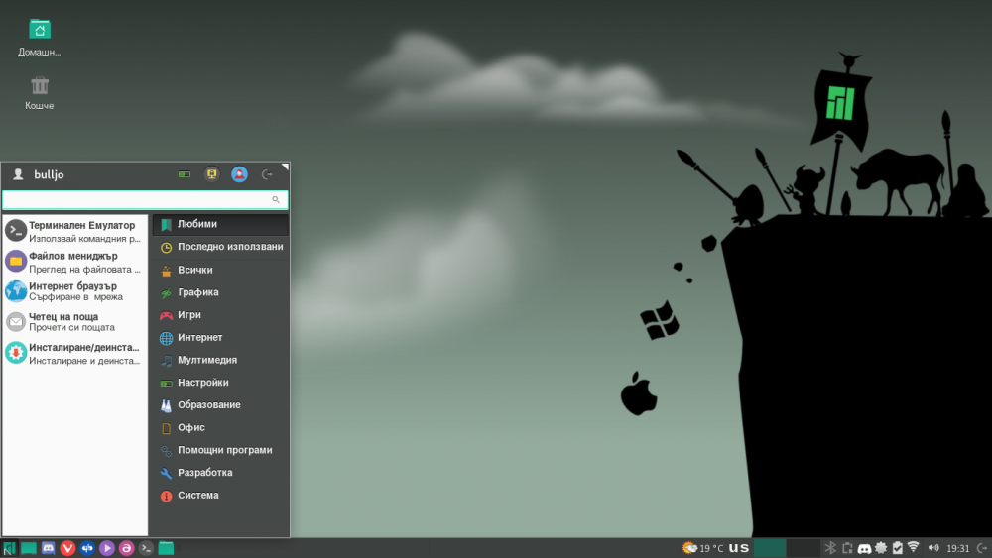
Task: Open the Графика category
Action: 220,292
